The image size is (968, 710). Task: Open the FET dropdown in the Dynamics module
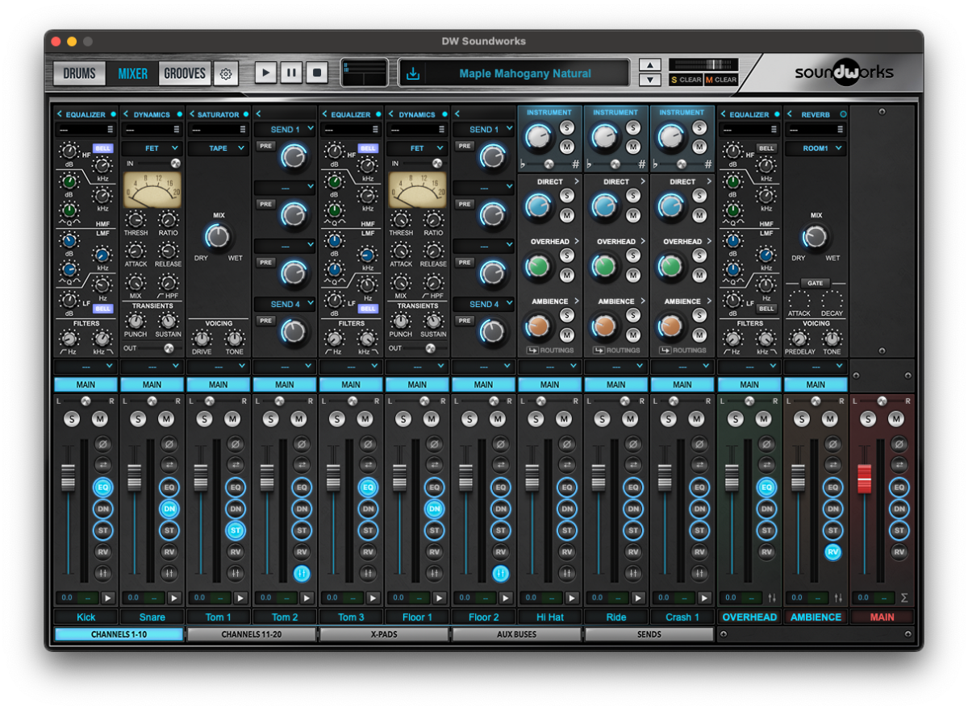click(x=152, y=148)
